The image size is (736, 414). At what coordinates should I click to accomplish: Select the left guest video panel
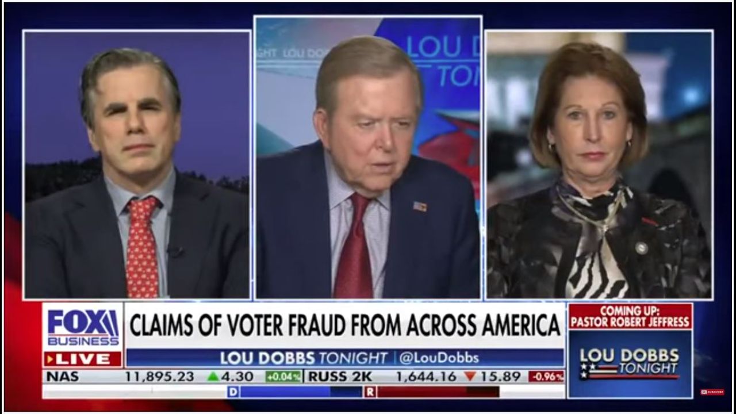(x=137, y=164)
